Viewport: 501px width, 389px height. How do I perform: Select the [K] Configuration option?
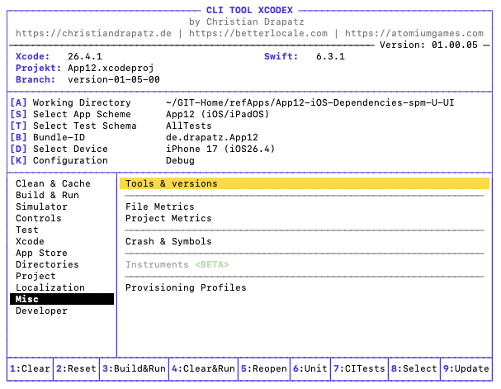click(x=59, y=160)
